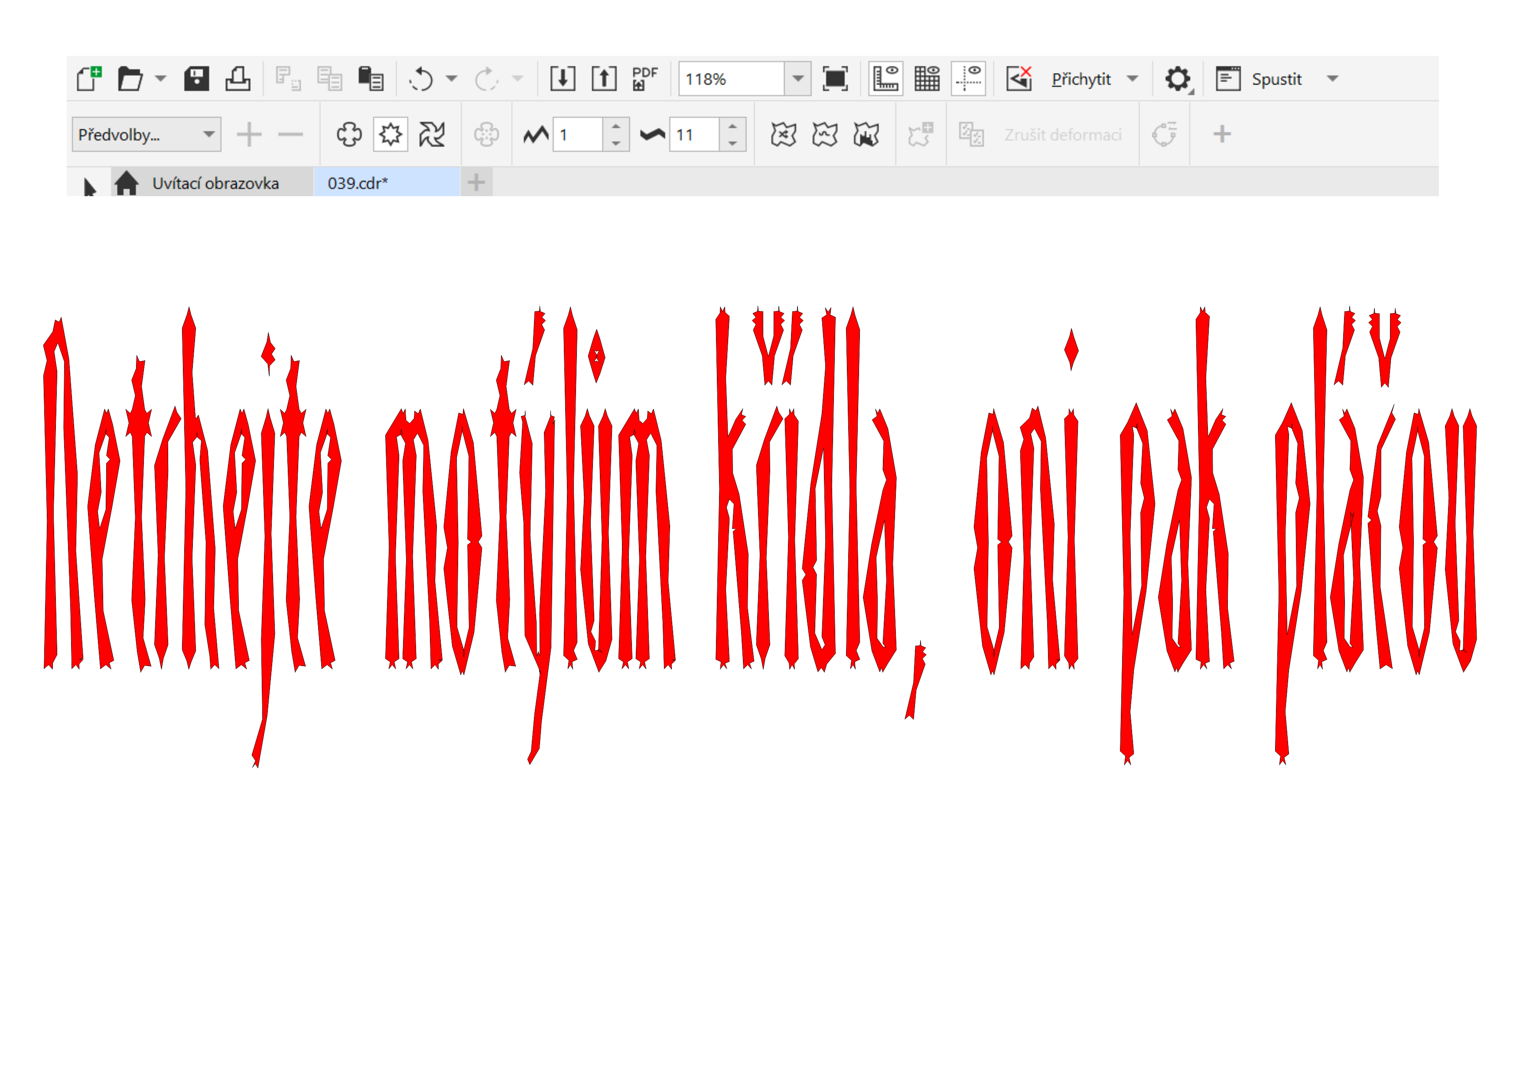Toggle Random distortion option
The width and height of the screenshot is (1520, 1074).
click(783, 135)
